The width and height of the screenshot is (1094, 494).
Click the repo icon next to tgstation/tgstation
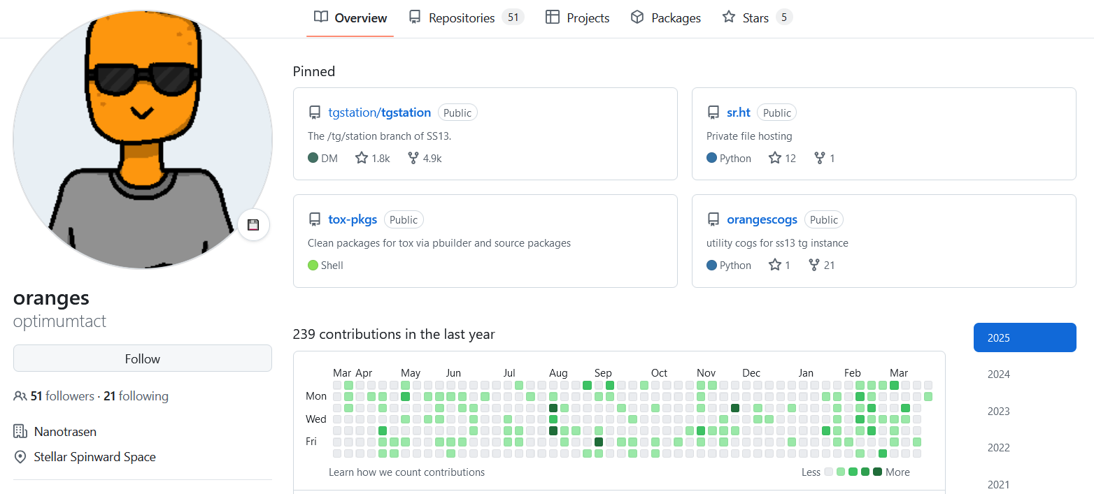coord(315,112)
